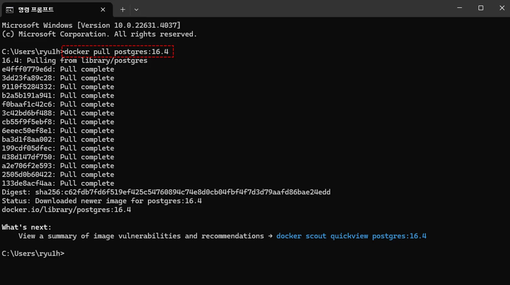Click the docker.io/library/postgres:16.4 output line

click(66, 210)
